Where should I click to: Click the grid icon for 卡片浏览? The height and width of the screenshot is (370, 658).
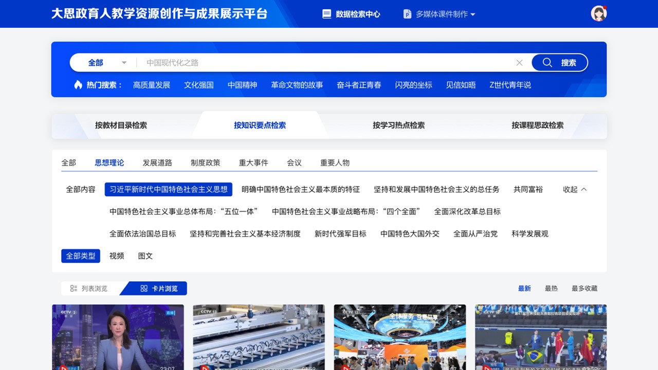[144, 289]
